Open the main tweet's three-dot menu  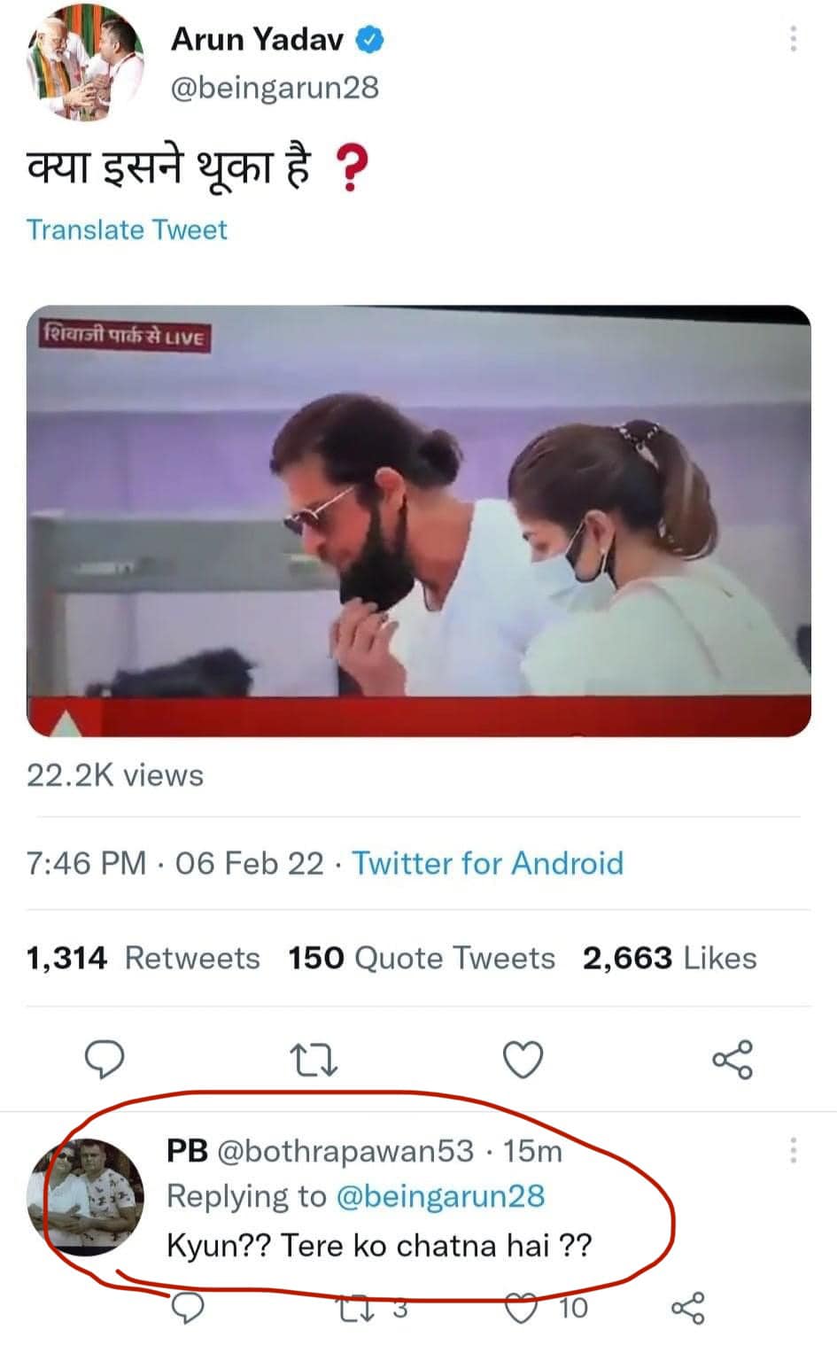793,39
